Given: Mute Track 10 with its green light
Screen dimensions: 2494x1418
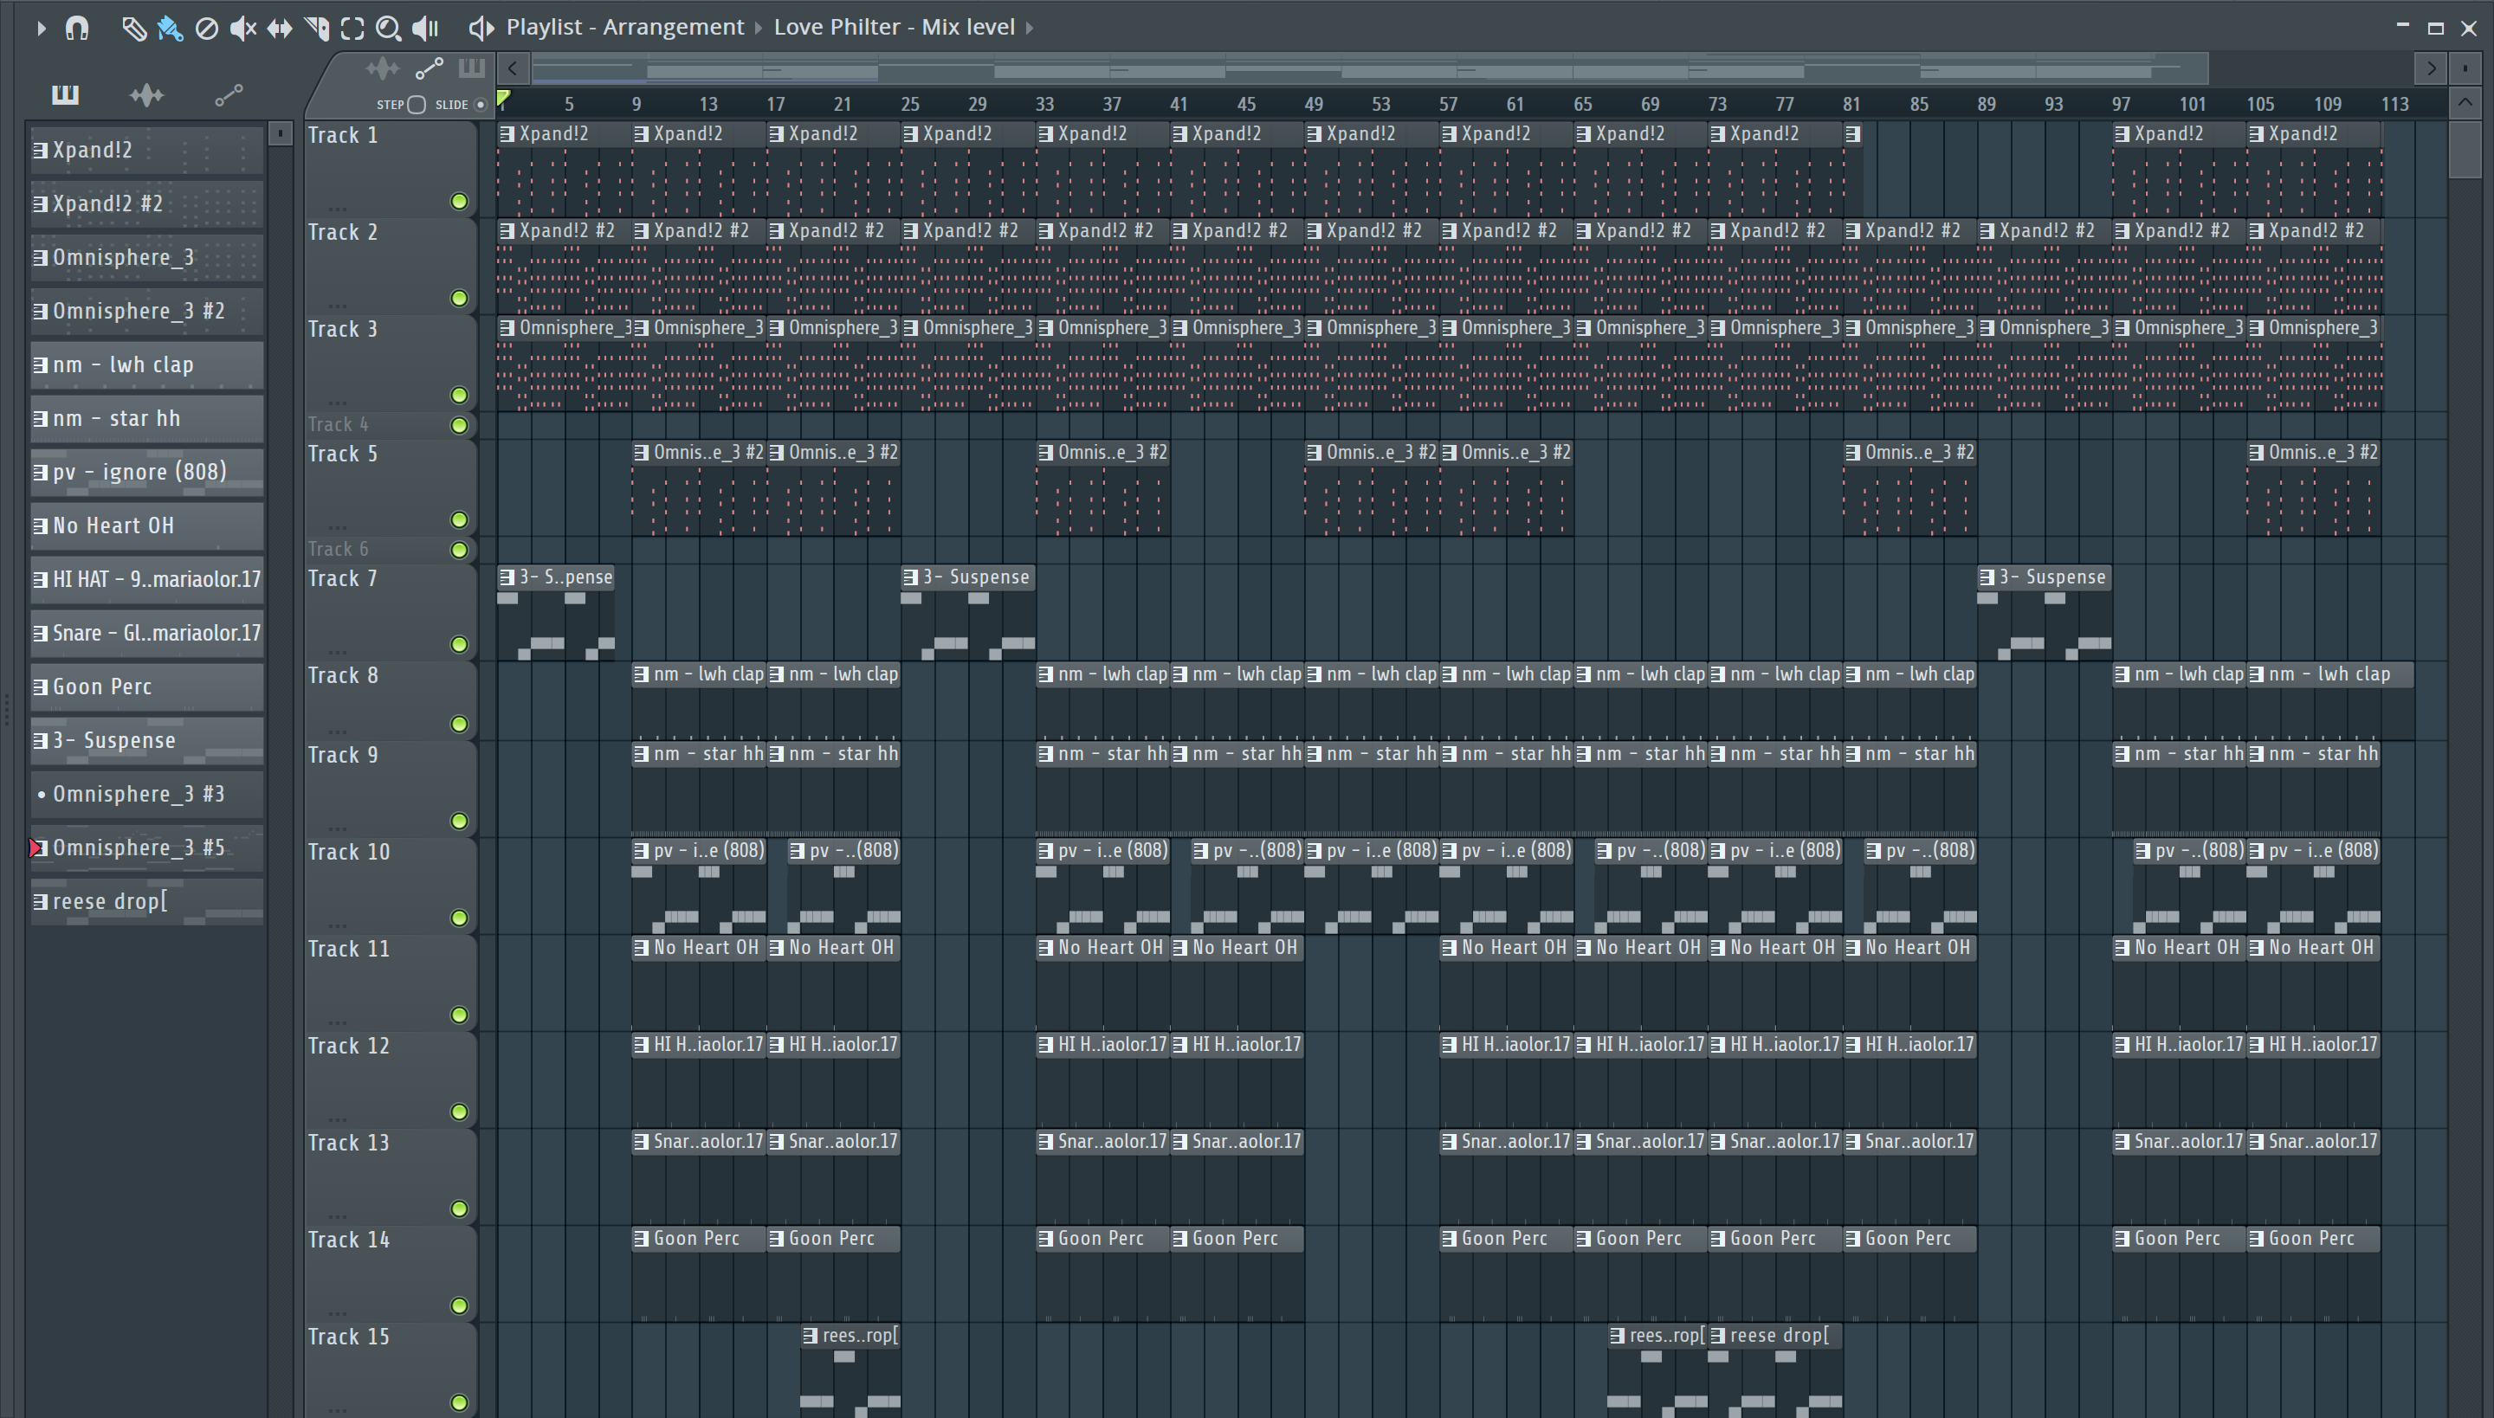Looking at the screenshot, I should 459,918.
